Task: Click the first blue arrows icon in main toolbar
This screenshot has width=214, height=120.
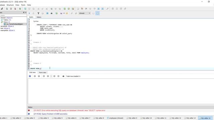Action: coord(98,9)
